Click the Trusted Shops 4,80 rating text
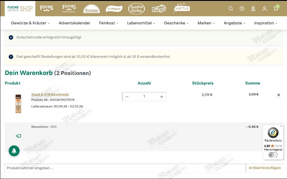 [x=267, y=146]
